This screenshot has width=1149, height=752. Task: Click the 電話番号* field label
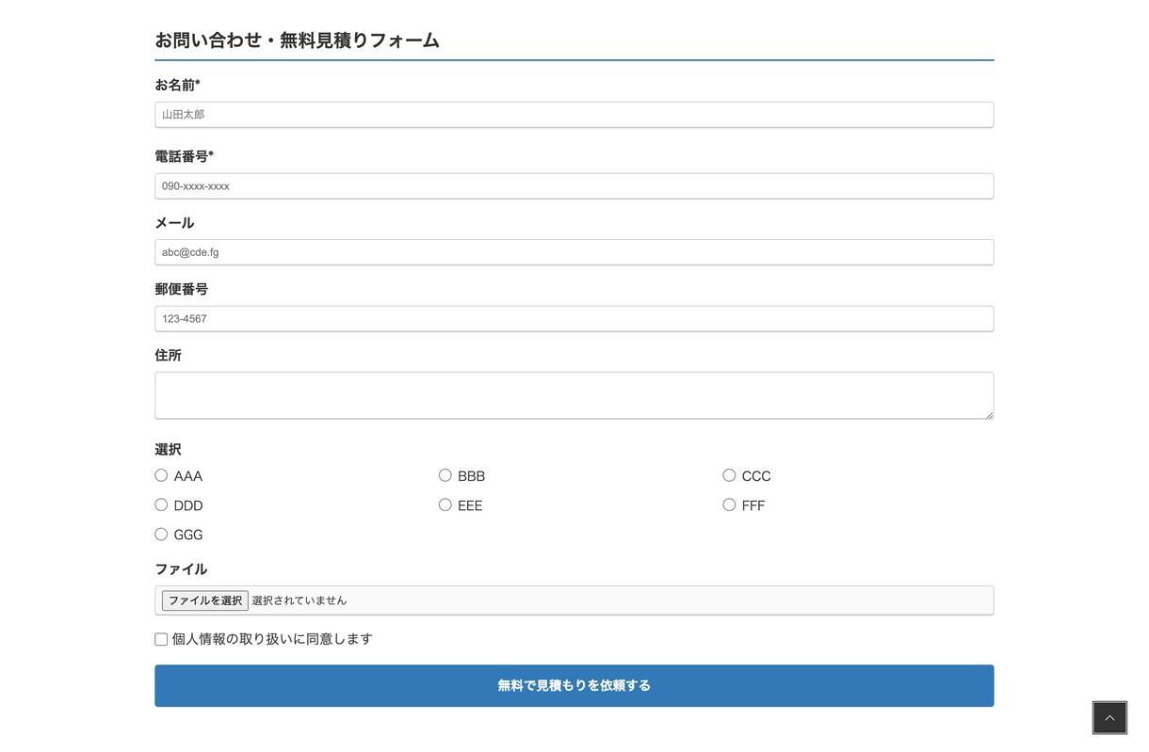(184, 156)
